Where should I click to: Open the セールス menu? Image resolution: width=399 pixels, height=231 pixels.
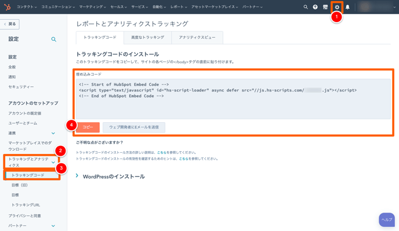[x=118, y=7]
